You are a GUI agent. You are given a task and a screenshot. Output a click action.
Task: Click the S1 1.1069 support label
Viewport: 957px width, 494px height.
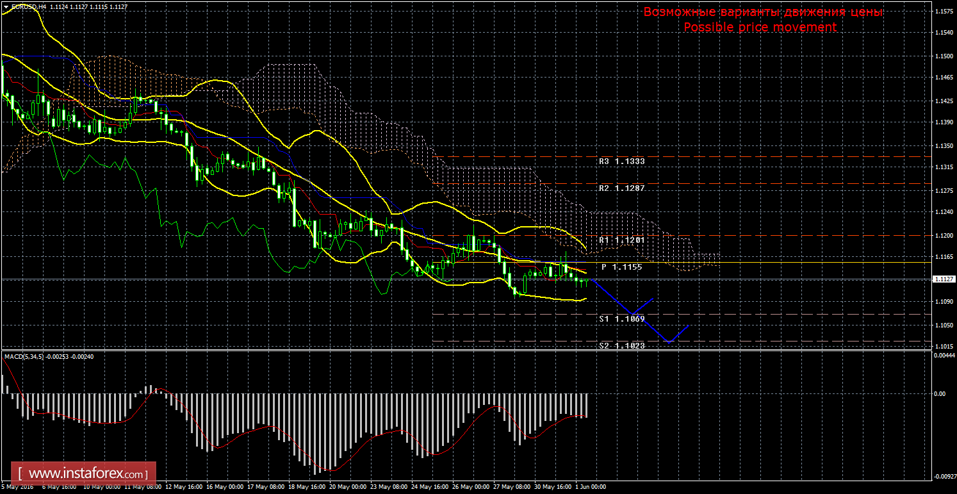coord(621,318)
